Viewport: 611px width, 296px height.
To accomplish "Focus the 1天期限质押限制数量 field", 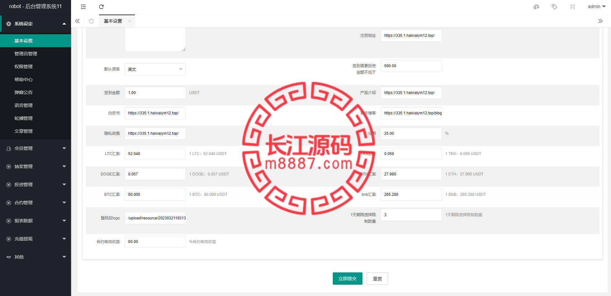I will tap(411, 215).
